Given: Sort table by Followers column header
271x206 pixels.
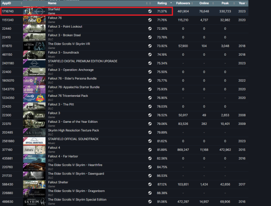Looking at the screenshot, I should pos(183,3).
